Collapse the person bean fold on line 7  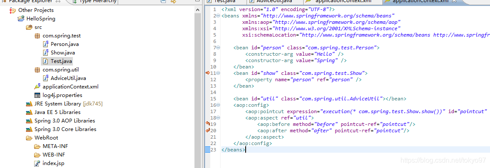[218, 48]
